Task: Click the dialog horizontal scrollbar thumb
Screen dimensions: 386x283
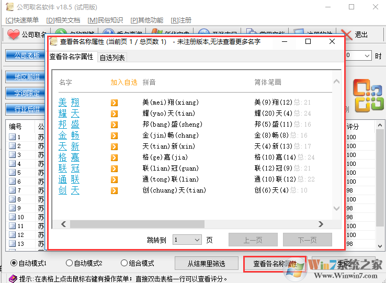Action: click(x=137, y=224)
